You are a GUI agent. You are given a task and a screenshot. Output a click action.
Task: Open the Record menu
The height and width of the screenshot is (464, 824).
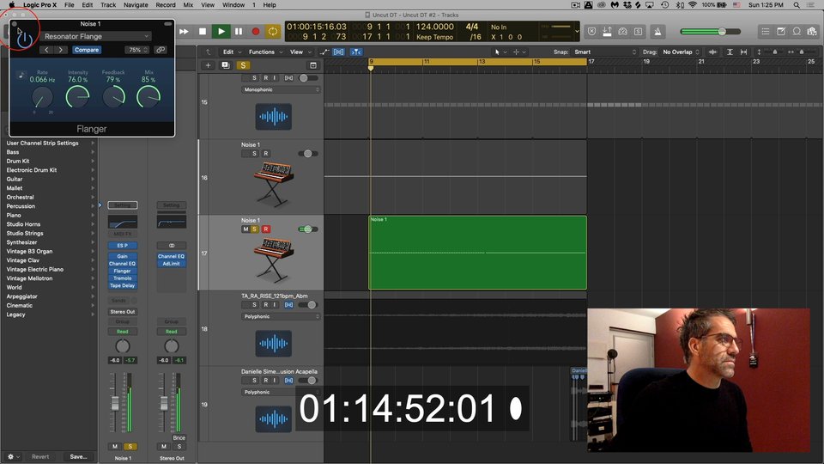(166, 5)
